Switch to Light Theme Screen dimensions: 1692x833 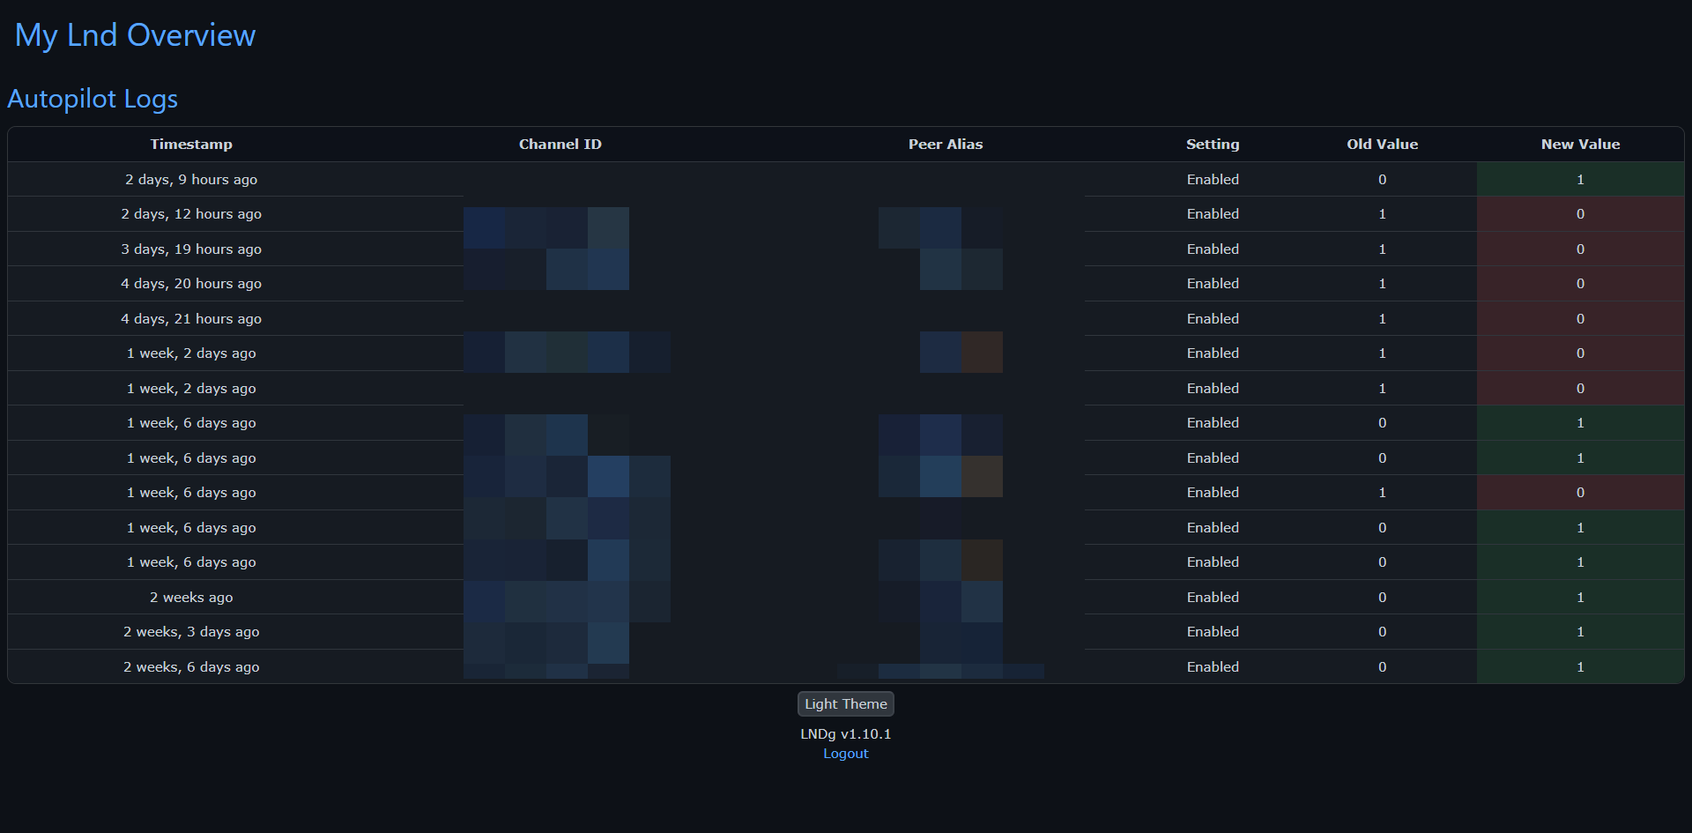pos(845,703)
